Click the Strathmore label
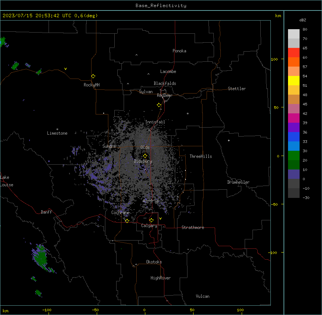 (x=193, y=227)
